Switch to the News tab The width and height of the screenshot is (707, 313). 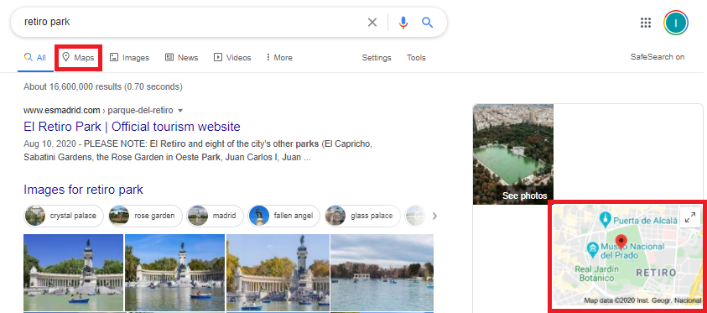pos(181,58)
